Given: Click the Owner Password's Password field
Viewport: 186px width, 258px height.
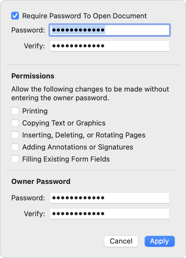Looking at the screenshot, I should click(109, 198).
